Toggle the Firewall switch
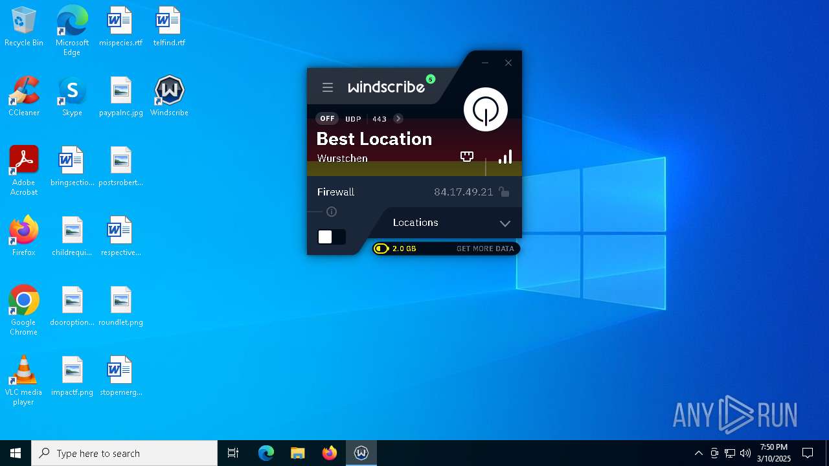The width and height of the screenshot is (829, 466). pyautogui.click(x=332, y=237)
